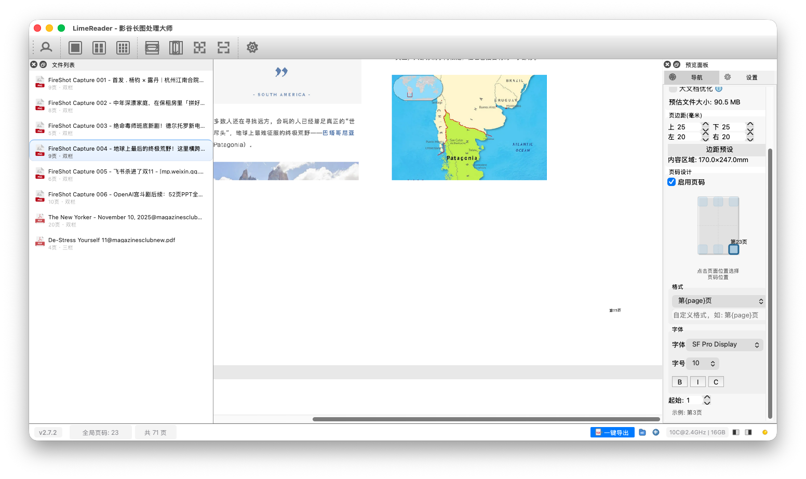
Task: Click the horizontal fit toolbar icon
Action: pyautogui.click(x=152, y=47)
